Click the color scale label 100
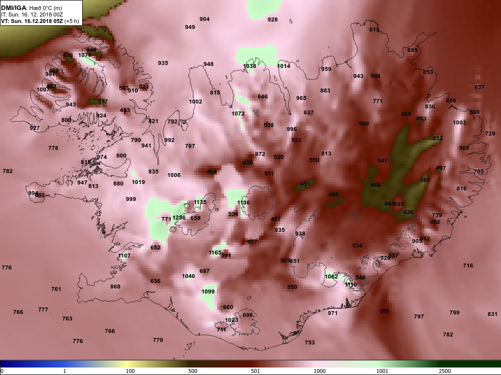Screen dimensions: 501x375 click(130, 371)
